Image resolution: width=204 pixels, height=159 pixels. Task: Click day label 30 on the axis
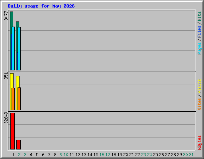point(185,155)
